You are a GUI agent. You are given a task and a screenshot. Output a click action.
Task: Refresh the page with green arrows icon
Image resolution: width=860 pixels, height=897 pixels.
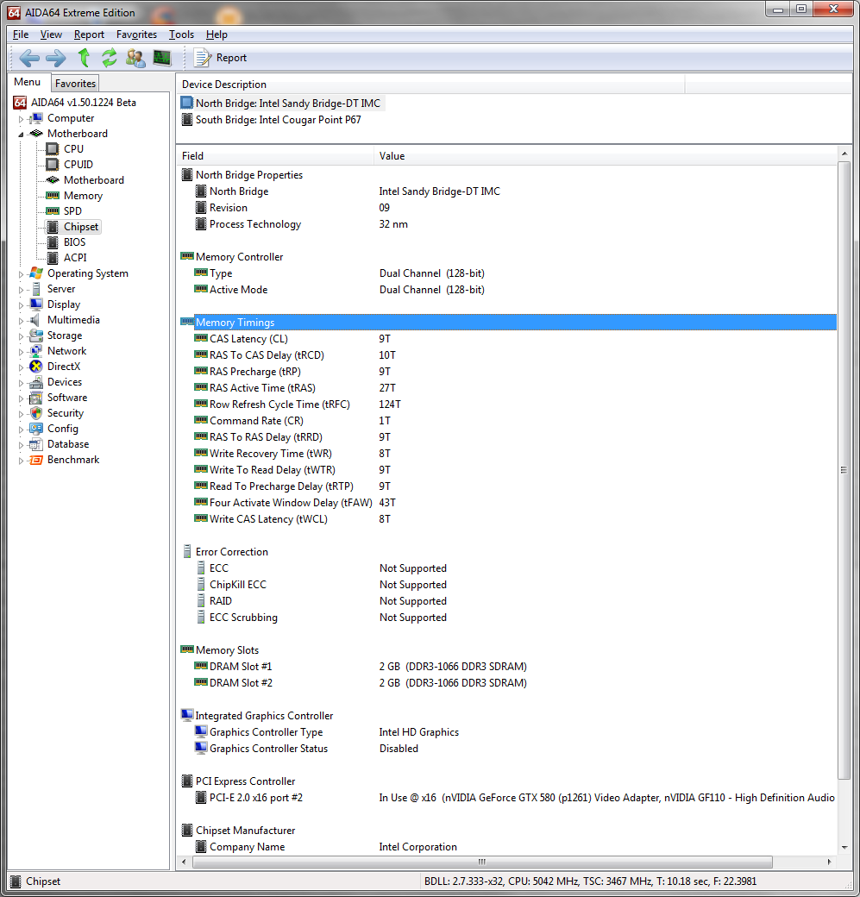pyautogui.click(x=110, y=58)
